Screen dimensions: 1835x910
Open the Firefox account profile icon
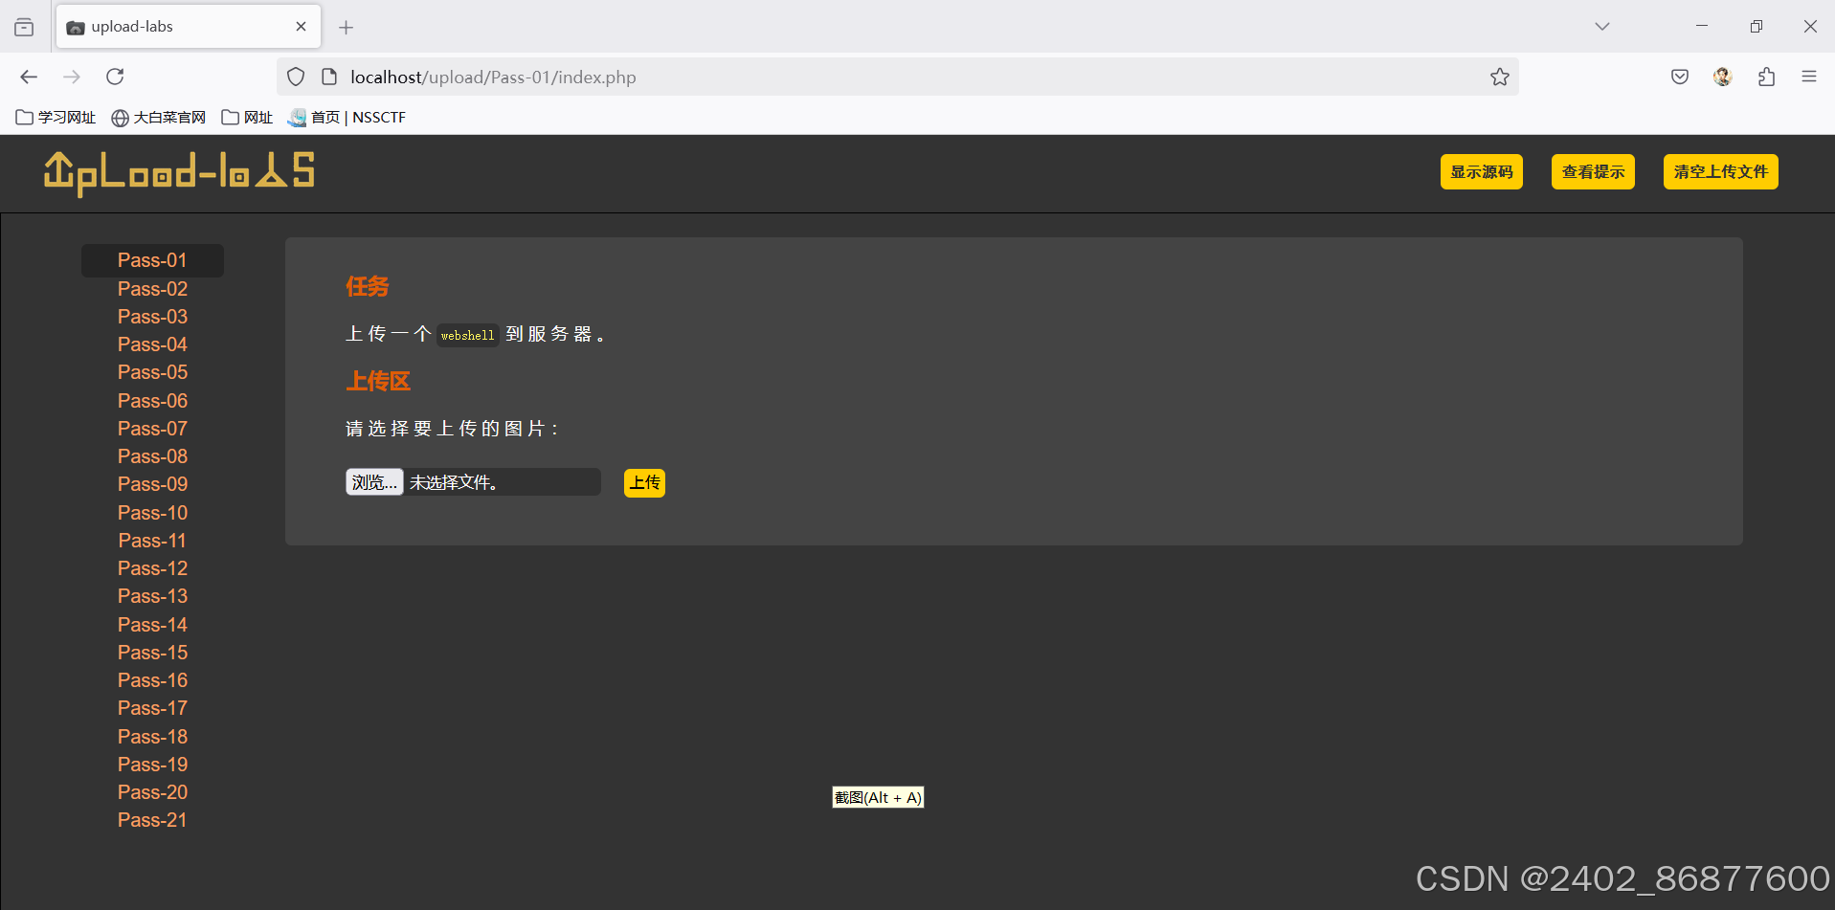(x=1722, y=77)
